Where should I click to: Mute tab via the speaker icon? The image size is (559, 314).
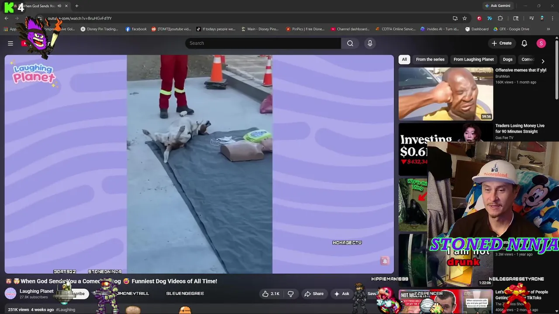[59, 6]
